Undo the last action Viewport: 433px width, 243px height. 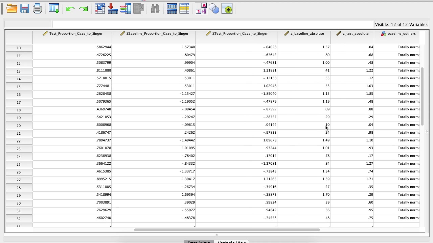coord(70,9)
